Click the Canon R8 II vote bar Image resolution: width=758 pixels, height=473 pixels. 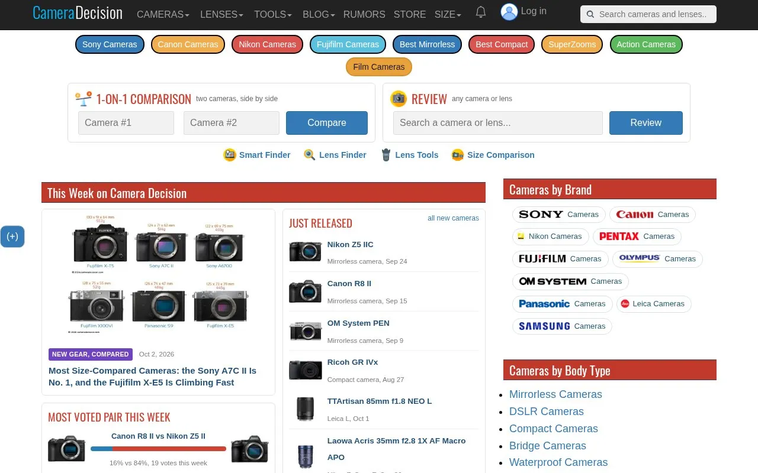(158, 449)
